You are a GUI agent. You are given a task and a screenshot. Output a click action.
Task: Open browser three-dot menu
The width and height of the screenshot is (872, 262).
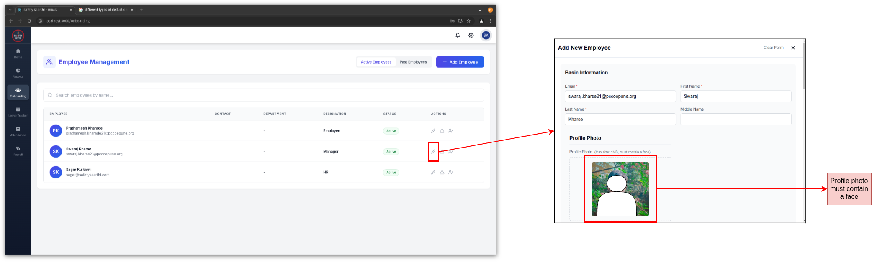pyautogui.click(x=490, y=21)
